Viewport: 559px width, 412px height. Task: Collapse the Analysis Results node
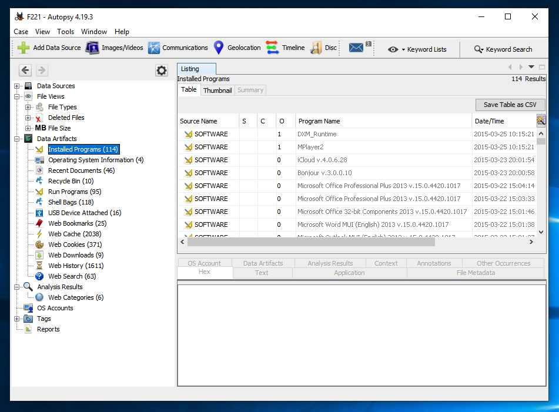click(17, 287)
